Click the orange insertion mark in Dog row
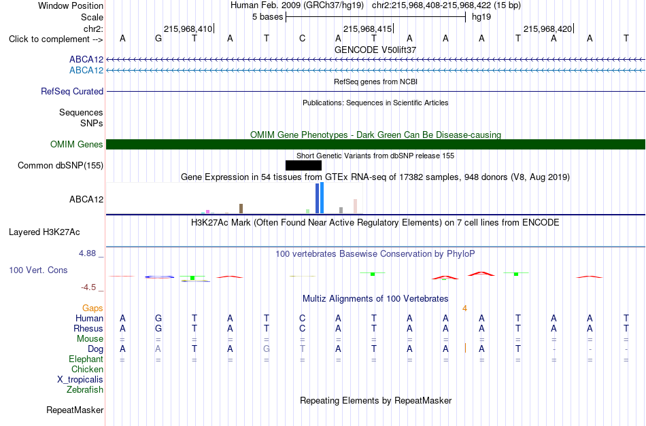Viewport: 646px width, 426px height. (465, 348)
